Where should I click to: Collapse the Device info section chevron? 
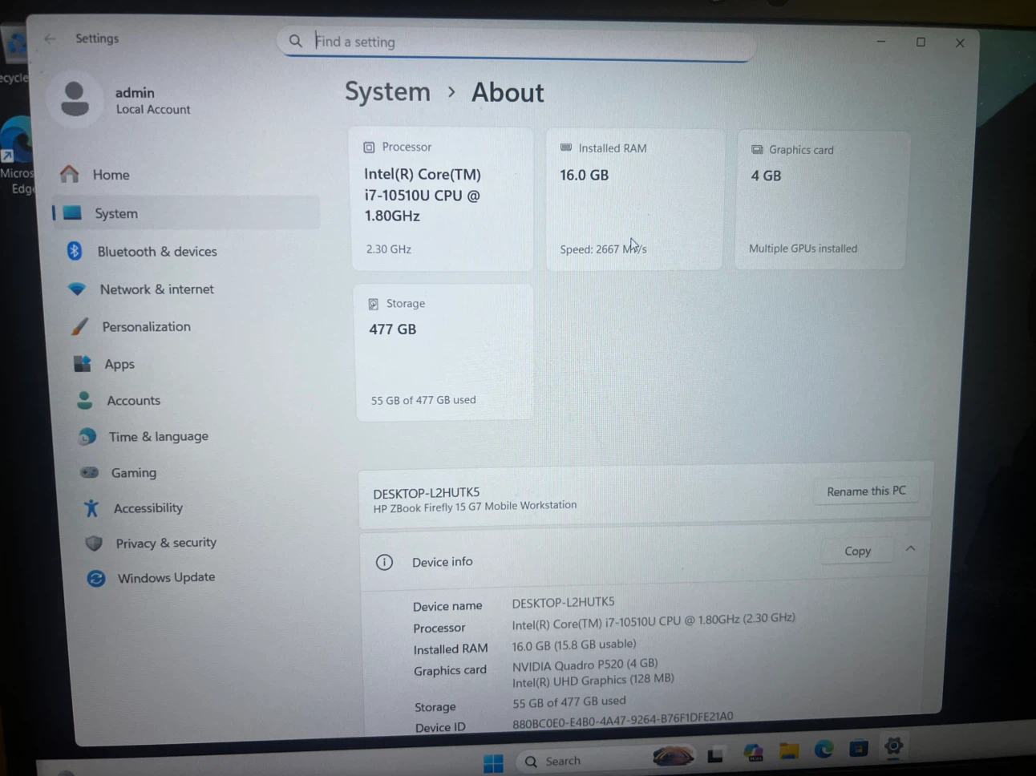pyautogui.click(x=911, y=549)
